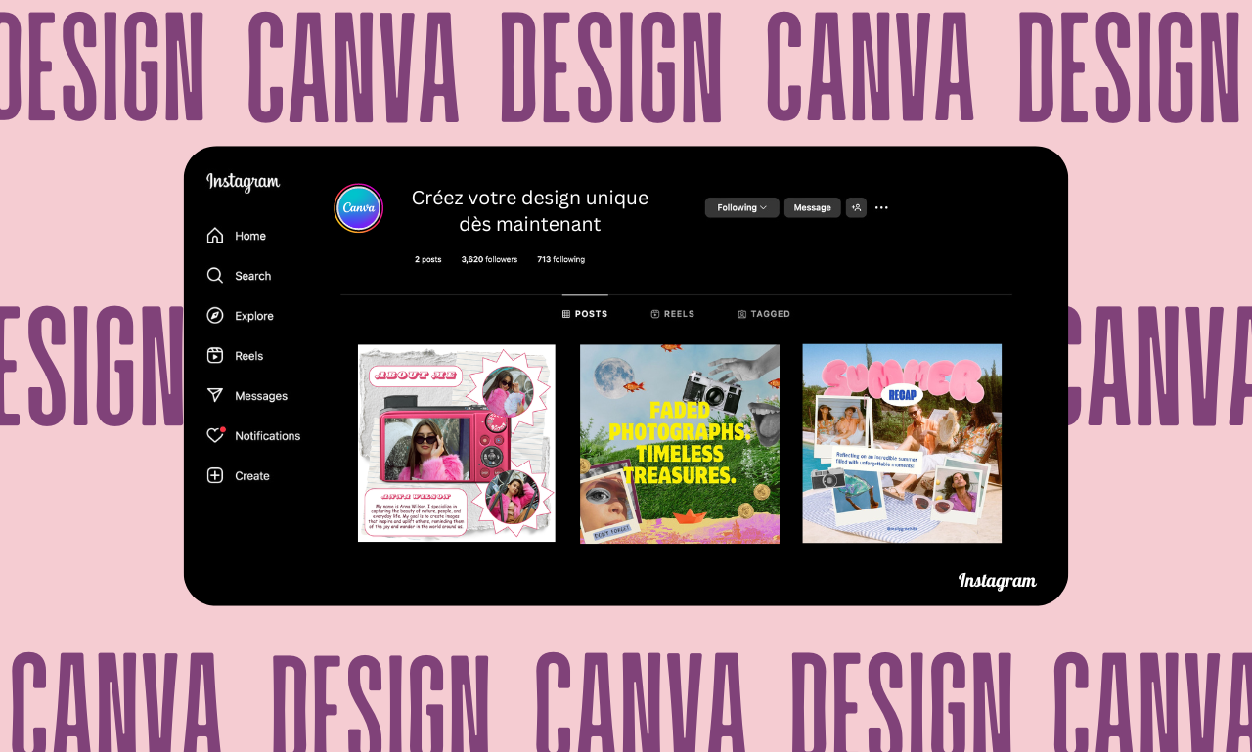Click the profile name text 'Créez votre design unique'
The image size is (1252, 752).
tap(530, 198)
